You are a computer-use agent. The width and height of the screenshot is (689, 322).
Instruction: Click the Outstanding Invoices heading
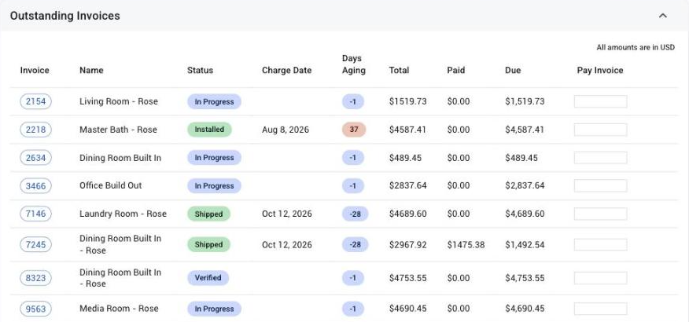[x=65, y=16]
